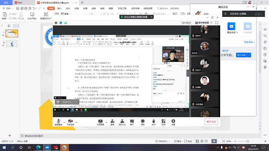Toggle full screen for the meeting window
The height and width of the screenshot is (151, 269).
click(x=217, y=23)
